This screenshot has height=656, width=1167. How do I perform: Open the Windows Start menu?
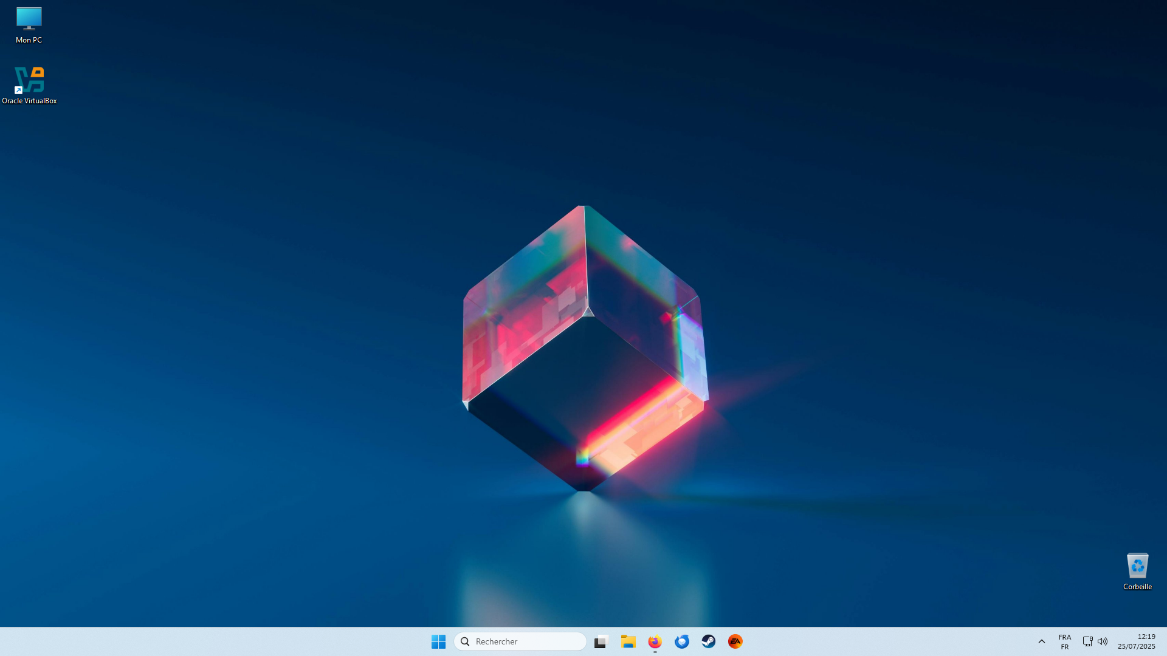point(438,641)
